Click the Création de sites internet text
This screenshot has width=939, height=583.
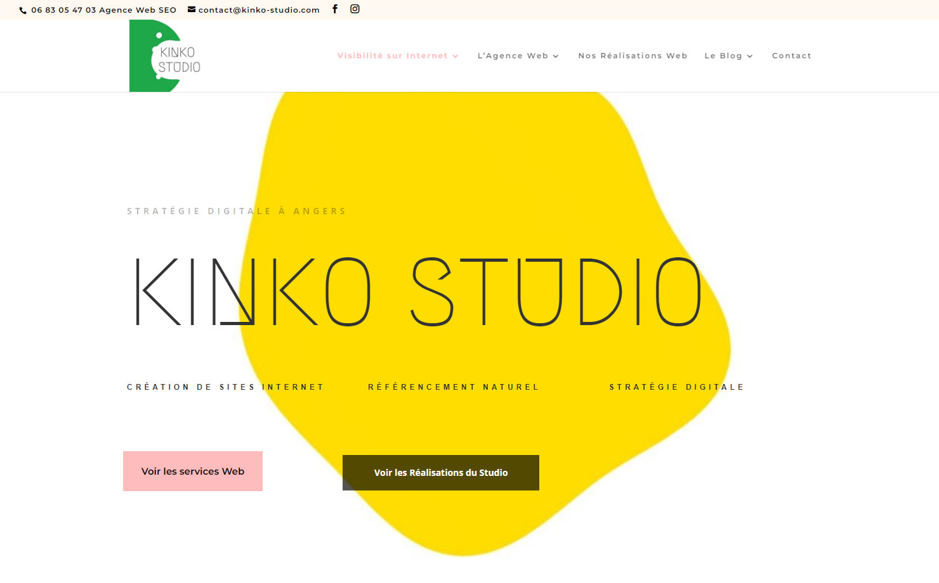pyautogui.click(x=225, y=387)
